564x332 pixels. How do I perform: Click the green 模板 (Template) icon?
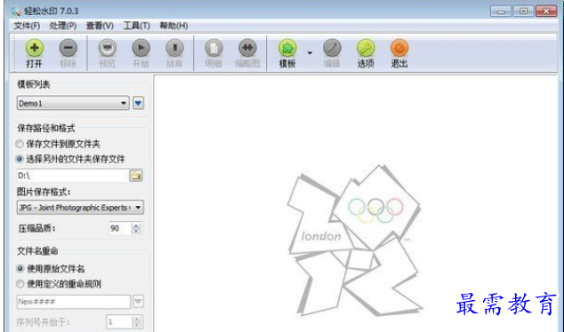tap(287, 48)
